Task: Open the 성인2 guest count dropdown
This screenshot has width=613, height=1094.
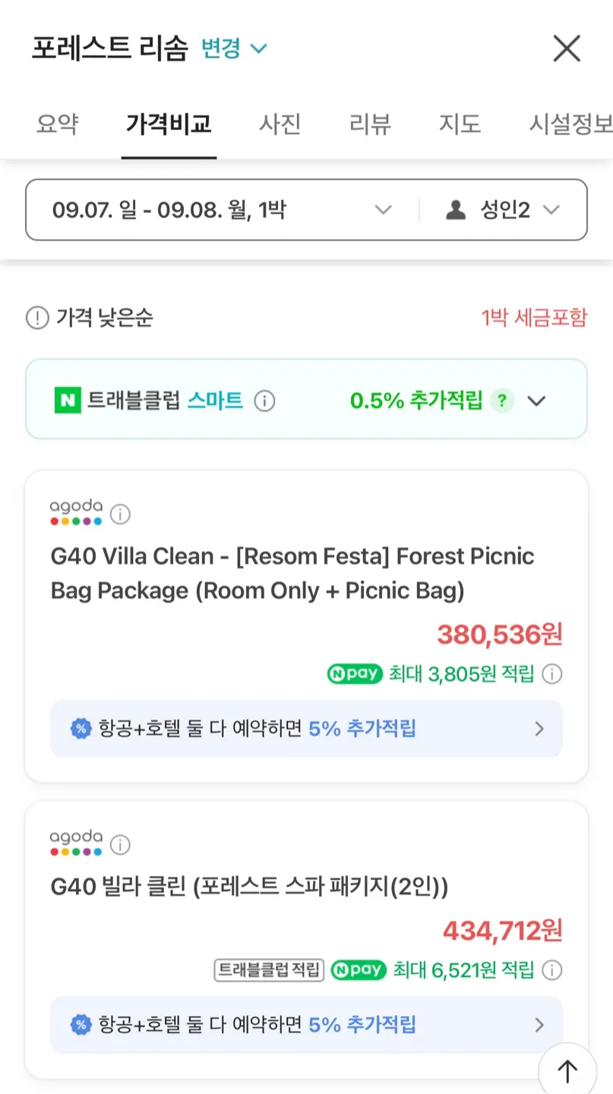Action: [x=503, y=210]
